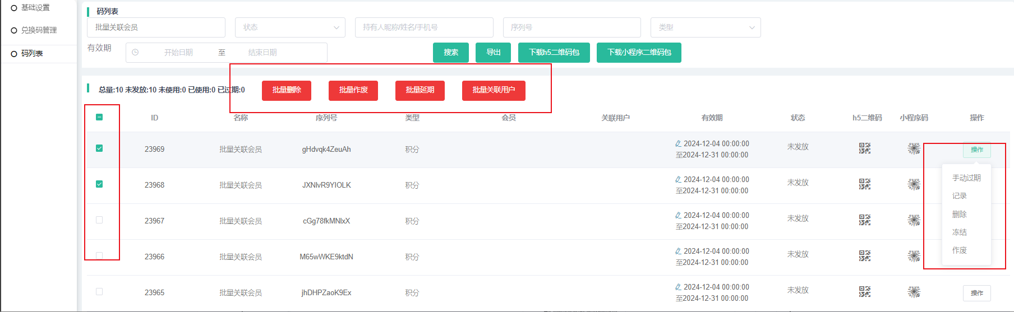Click the h5 QR code icon for ID 23969

click(864, 148)
